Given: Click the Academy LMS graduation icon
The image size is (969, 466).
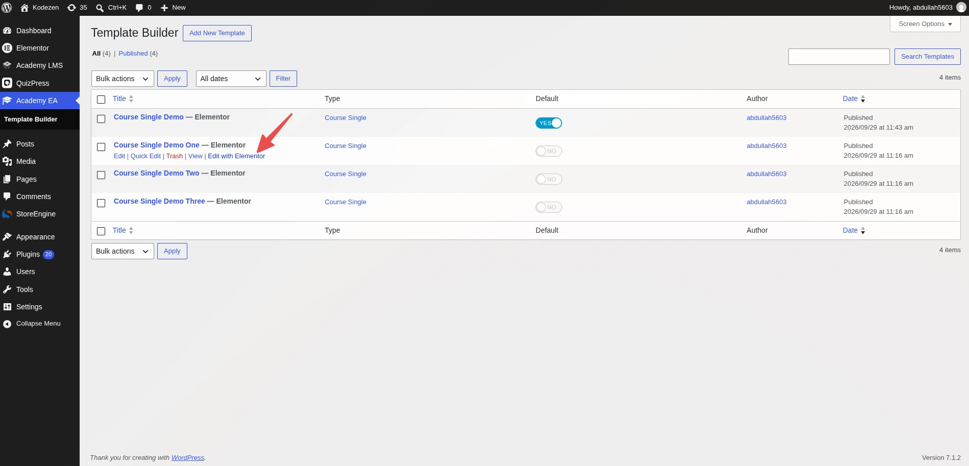Looking at the screenshot, I should pos(7,65).
